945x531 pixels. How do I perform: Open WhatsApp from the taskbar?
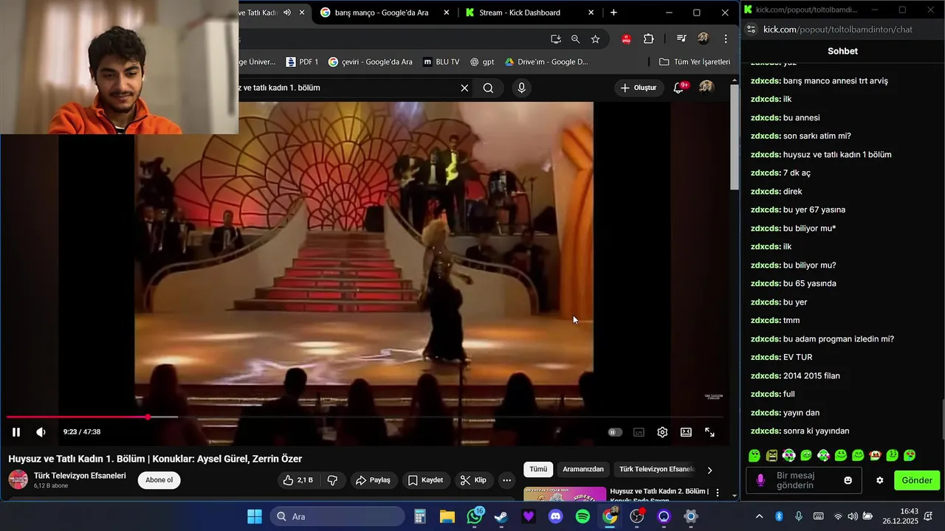[x=475, y=516]
